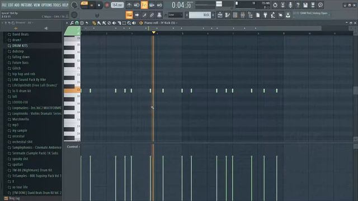Open the project info page icon
Screen dimensions: 358x201
[x=258, y=15]
